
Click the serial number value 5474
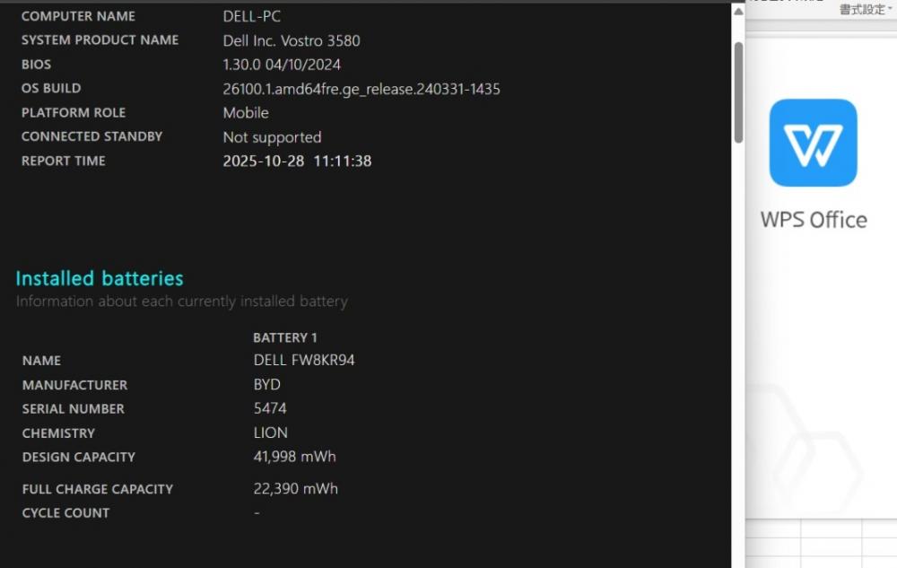point(270,409)
